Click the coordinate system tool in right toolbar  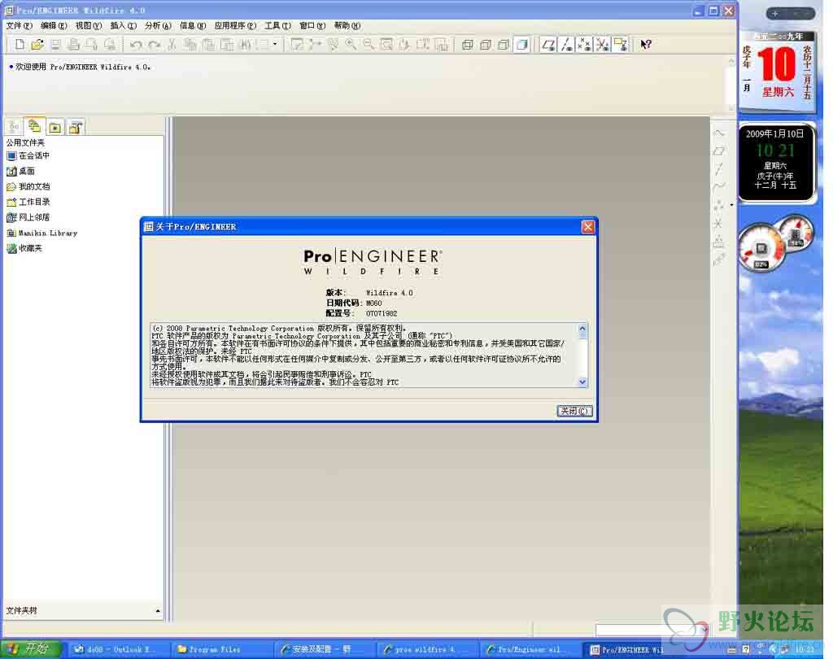(x=719, y=223)
